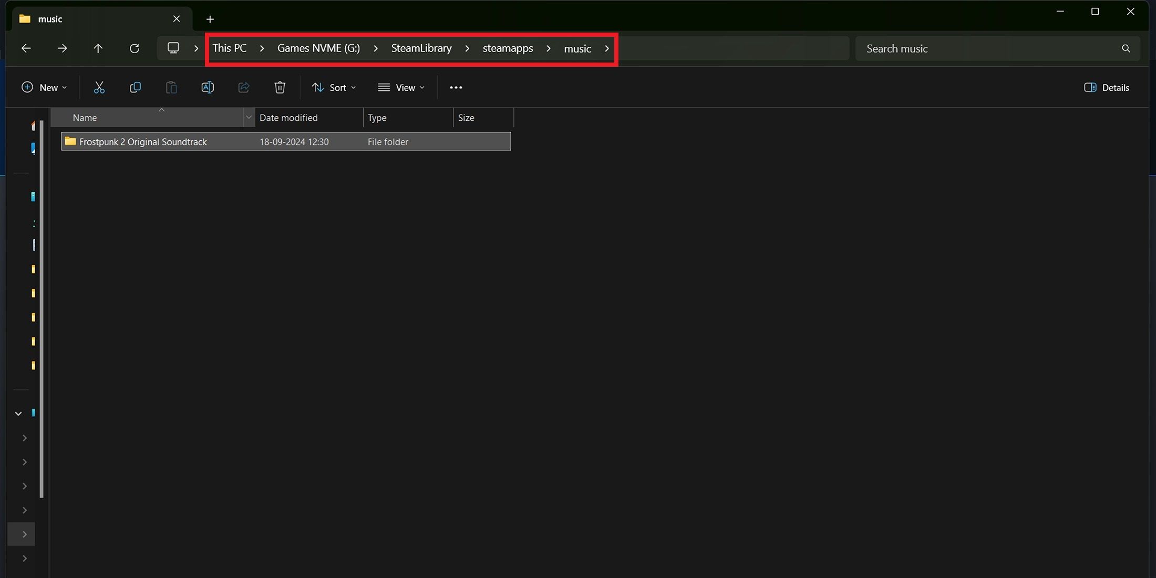1156x578 pixels.
Task: Expand chevron after steamapps breadcrumb
Action: 548,48
